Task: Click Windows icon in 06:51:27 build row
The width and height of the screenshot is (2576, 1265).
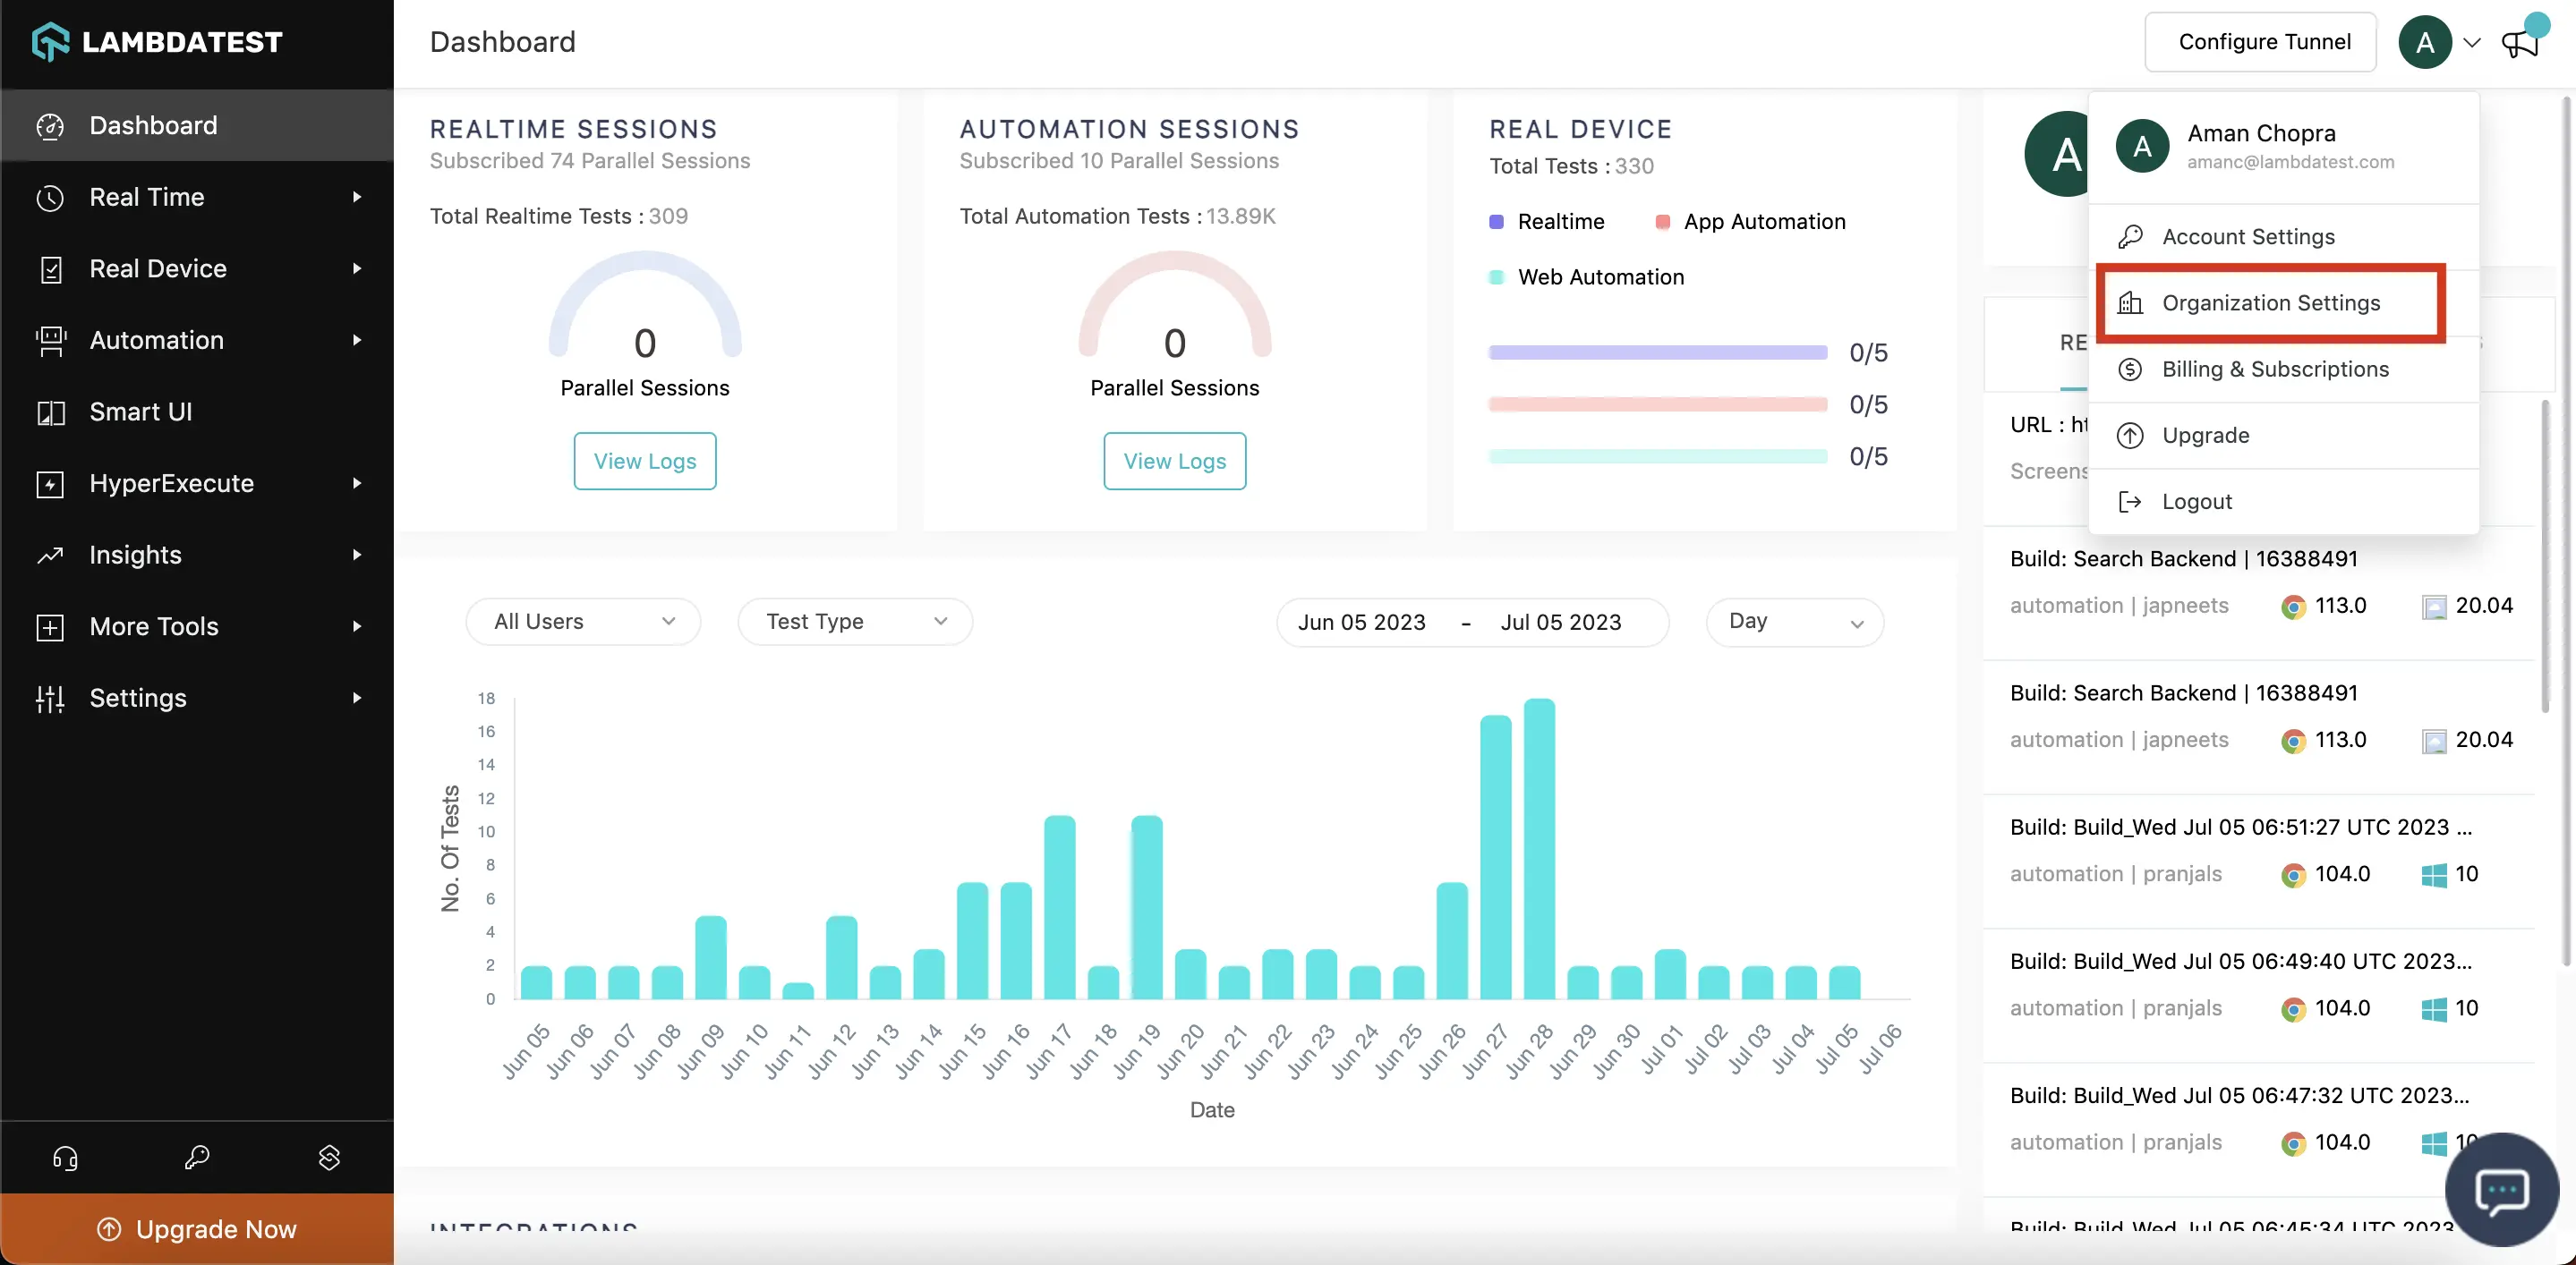Action: (2434, 875)
